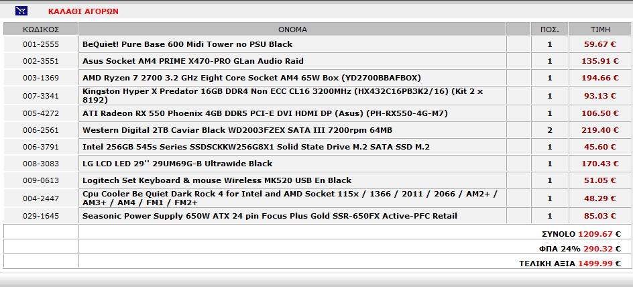Select product code 005-4272
Image resolution: width=633 pixels, height=287 pixels.
click(x=41, y=114)
